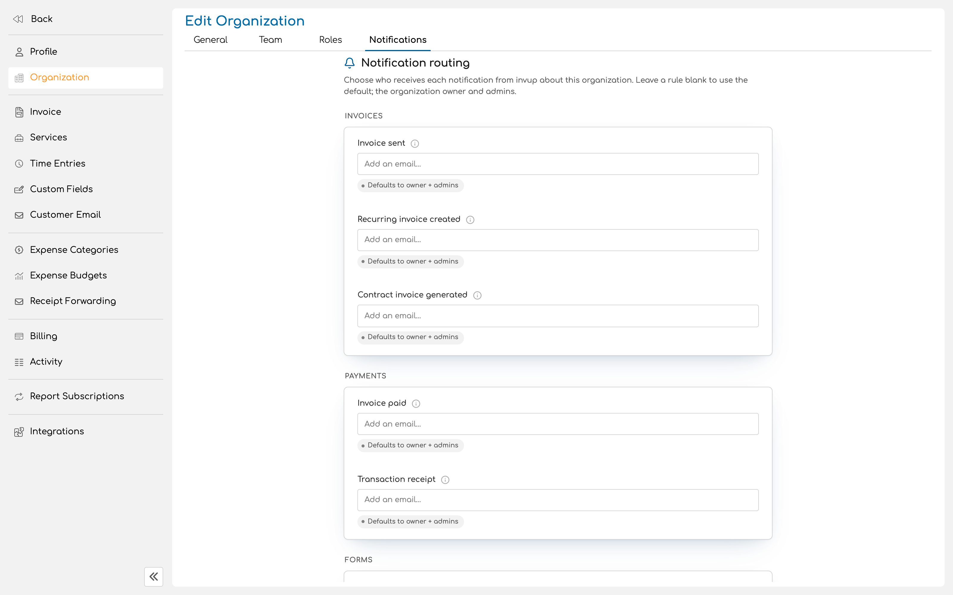
Task: Click the defaults badge under Transaction receipt
Action: click(x=410, y=522)
